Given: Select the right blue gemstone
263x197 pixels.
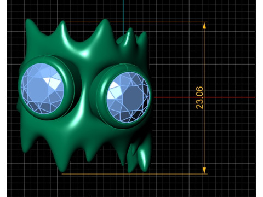Looking at the screenshot, I should [x=128, y=97].
